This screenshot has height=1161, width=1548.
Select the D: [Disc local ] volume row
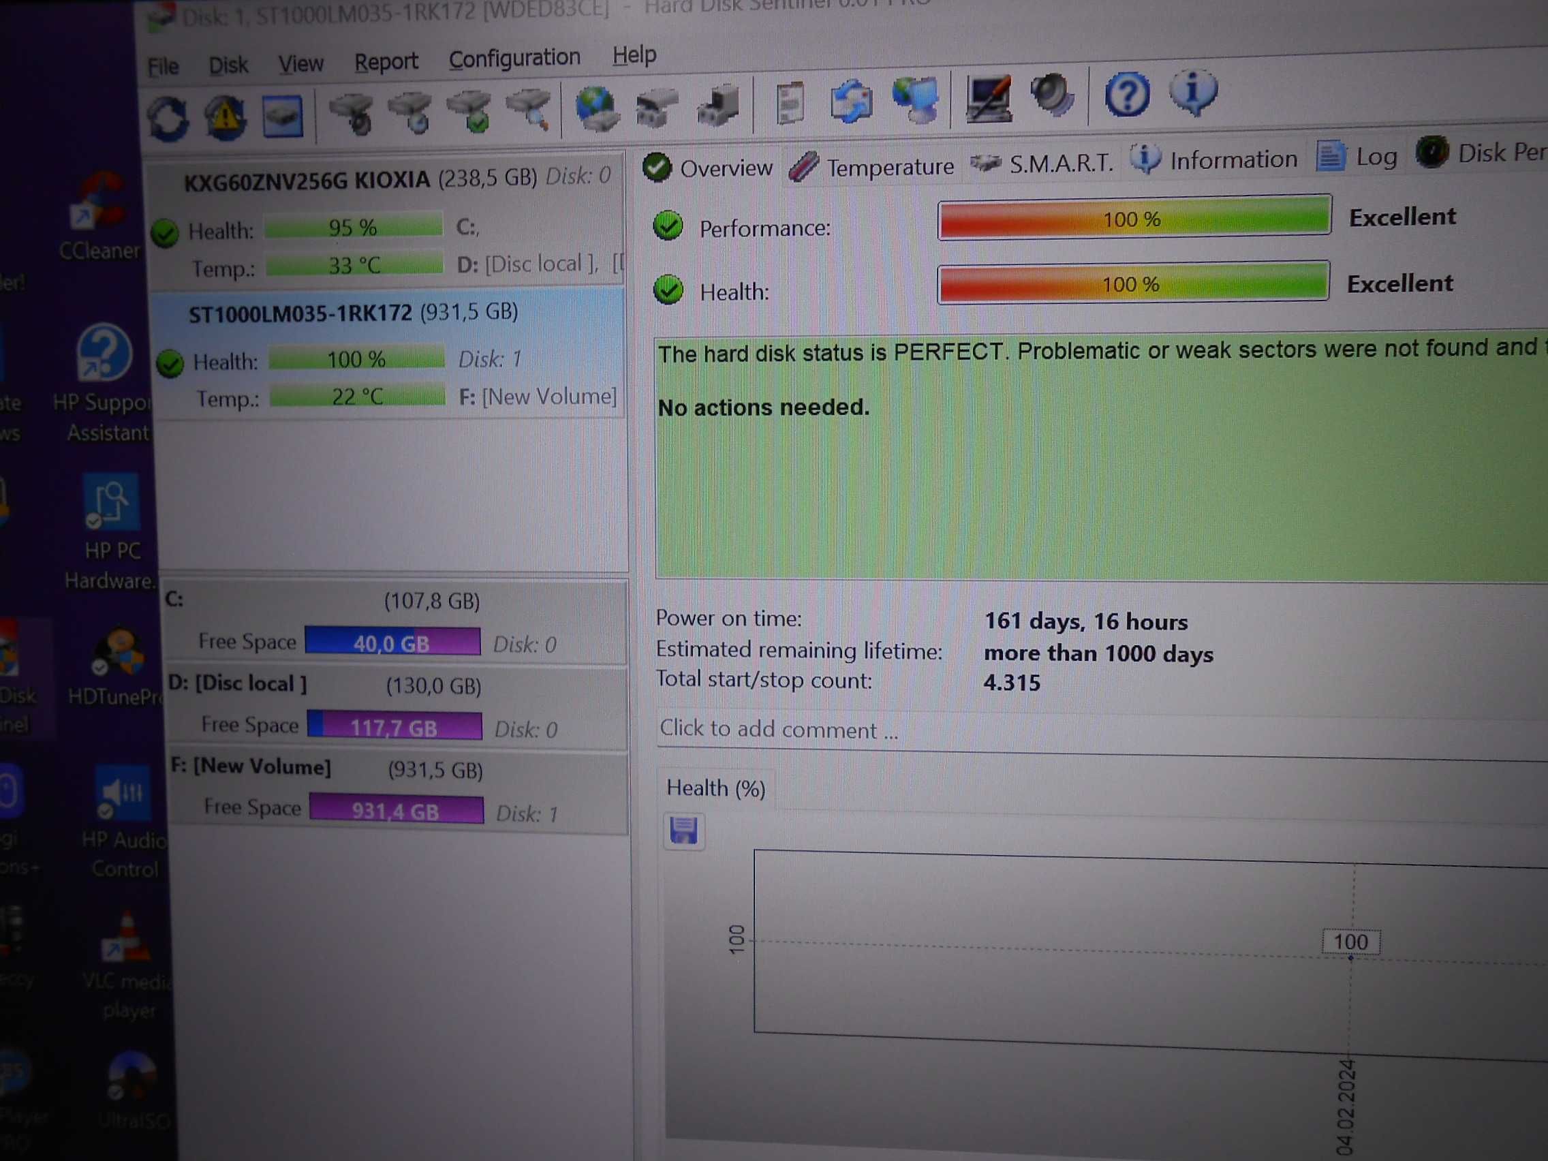click(x=396, y=707)
